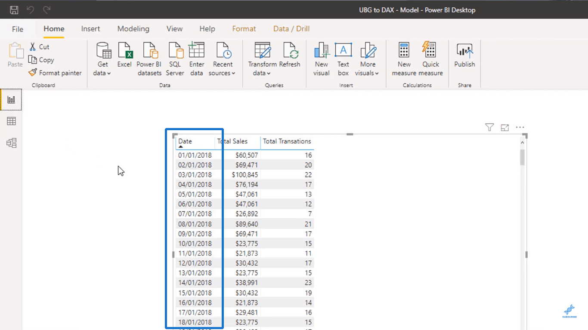The width and height of the screenshot is (588, 330).
Task: Open the Transform data dropdown
Action: [x=262, y=59]
